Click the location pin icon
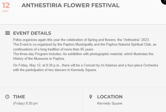Image resolution: width=166 pixels, height=112 pixels. 90,97
